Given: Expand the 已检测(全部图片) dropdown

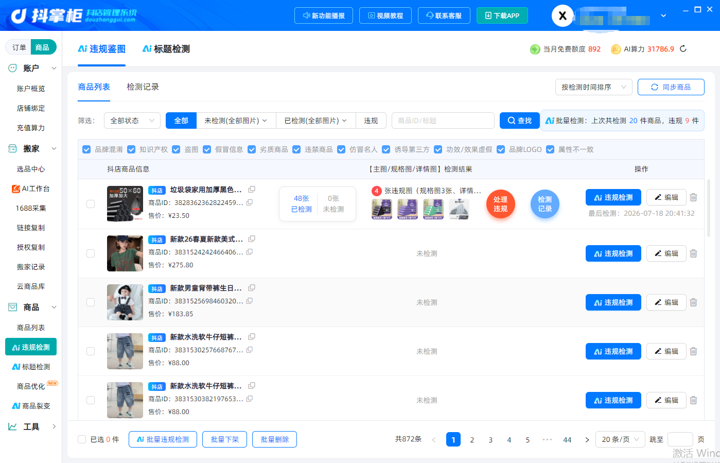Looking at the screenshot, I should (x=316, y=121).
